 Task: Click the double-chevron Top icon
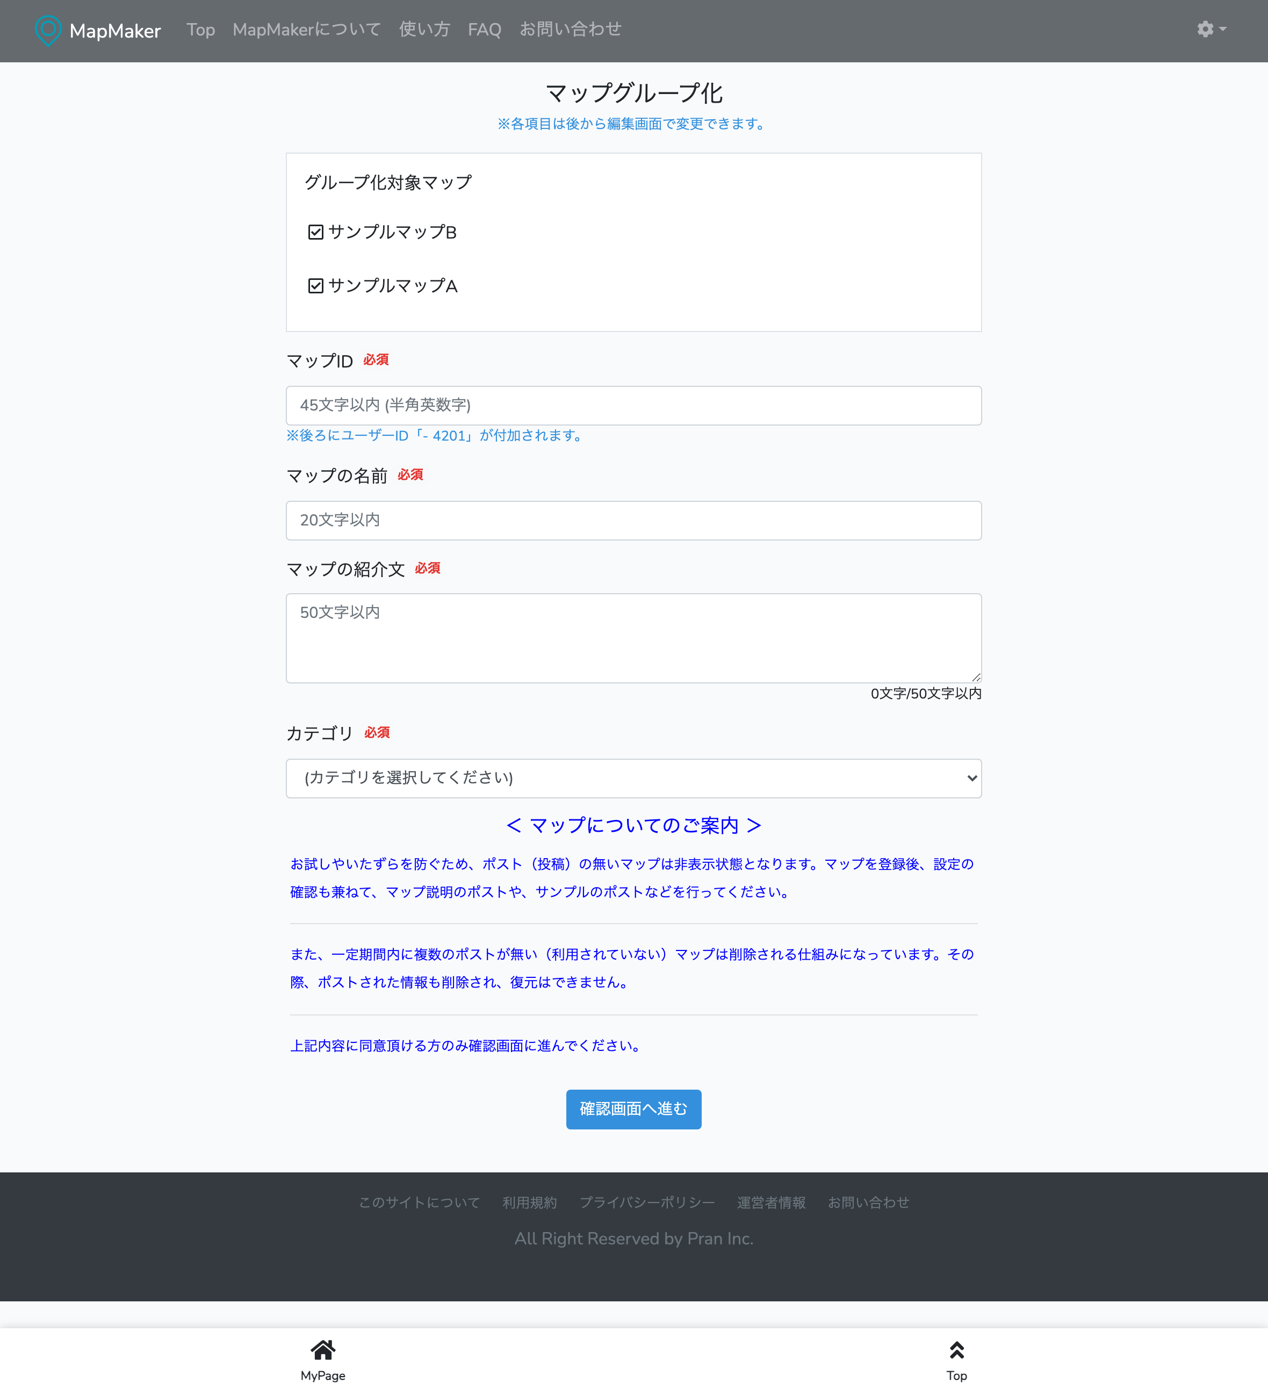[957, 1350]
